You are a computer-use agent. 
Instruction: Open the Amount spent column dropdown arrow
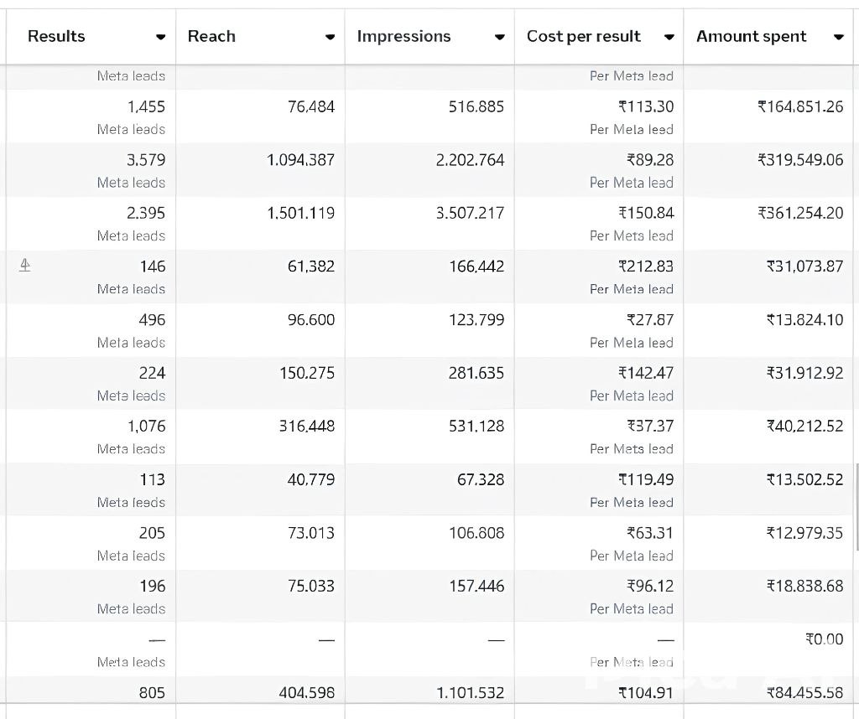pos(838,37)
